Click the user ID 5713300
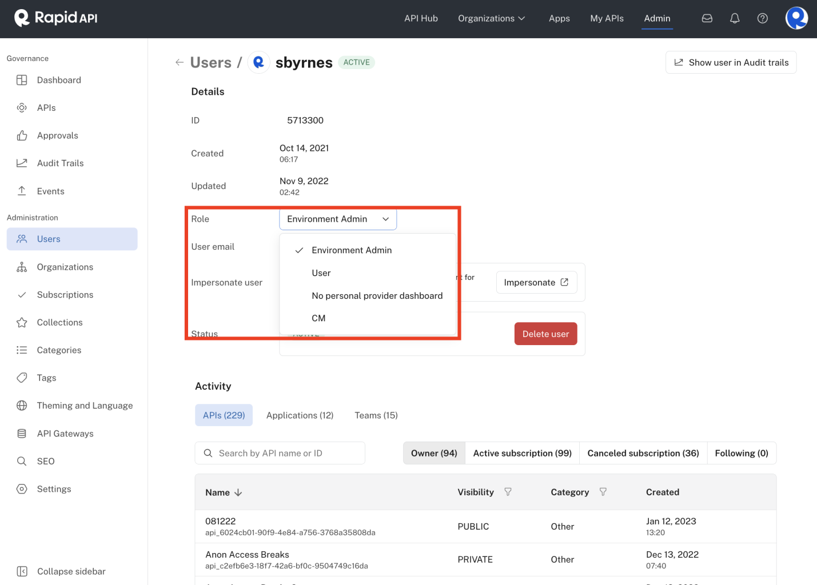This screenshot has height=585, width=817. (x=305, y=121)
